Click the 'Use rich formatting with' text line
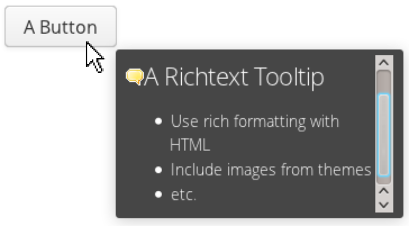 [x=255, y=122]
